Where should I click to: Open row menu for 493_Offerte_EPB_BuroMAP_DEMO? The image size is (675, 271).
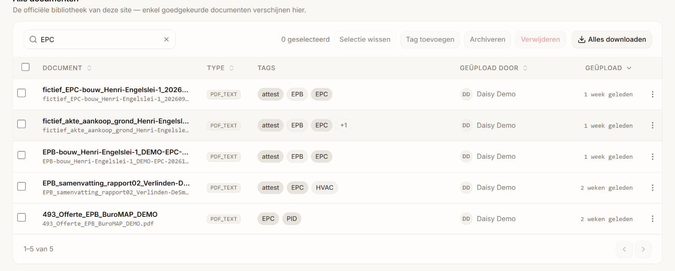click(653, 219)
